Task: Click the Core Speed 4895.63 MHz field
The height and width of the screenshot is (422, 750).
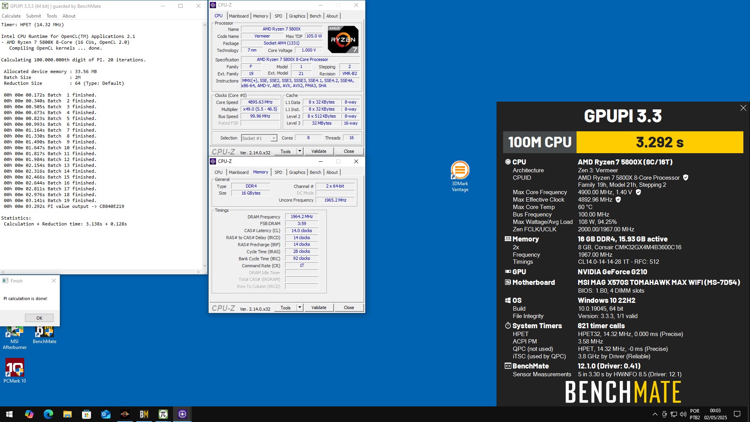Action: pos(260,102)
